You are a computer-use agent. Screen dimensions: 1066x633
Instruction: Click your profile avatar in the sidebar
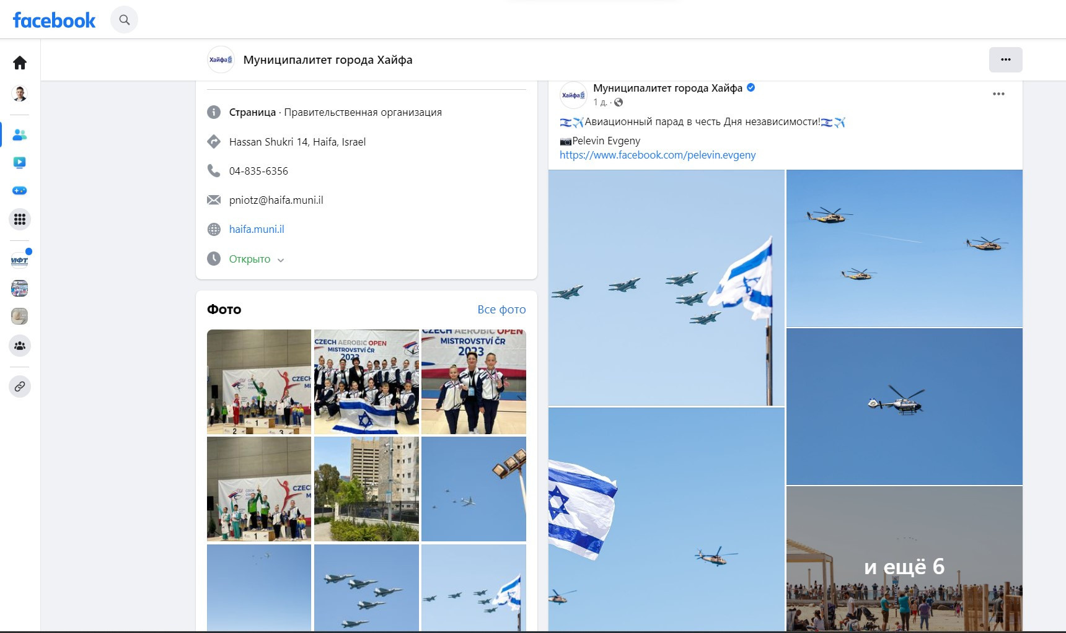[x=19, y=93]
